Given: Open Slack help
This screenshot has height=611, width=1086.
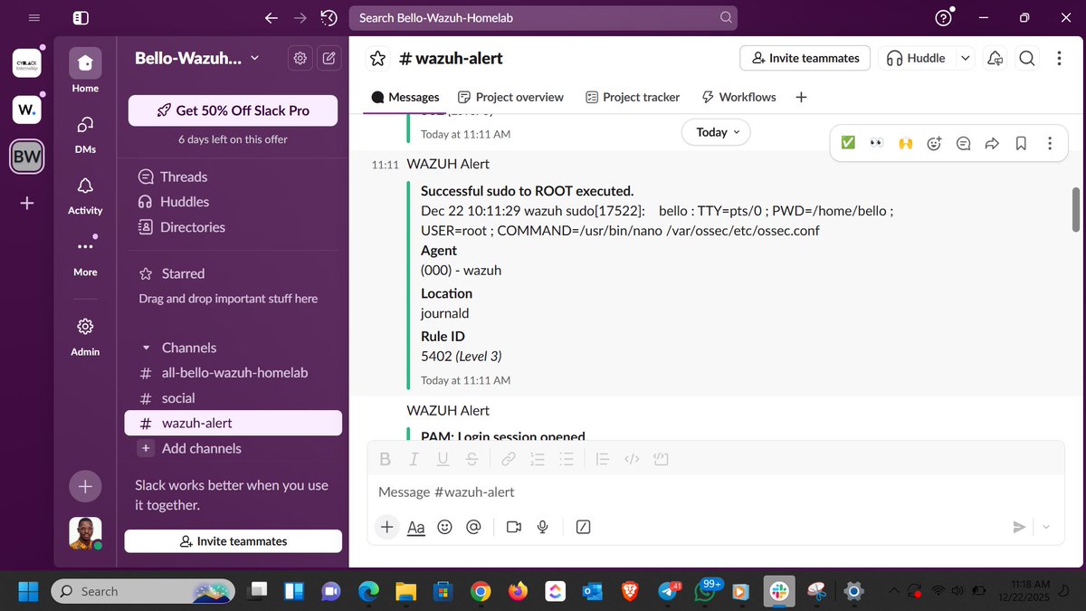Looking at the screenshot, I should tap(944, 17).
